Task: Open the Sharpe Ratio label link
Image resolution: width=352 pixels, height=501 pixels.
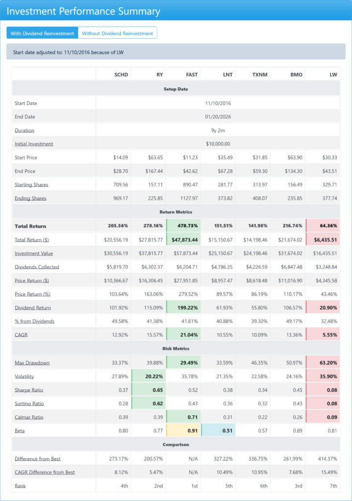Action: tap(30, 390)
